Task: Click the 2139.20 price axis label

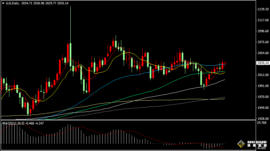Action: [x=263, y=9]
